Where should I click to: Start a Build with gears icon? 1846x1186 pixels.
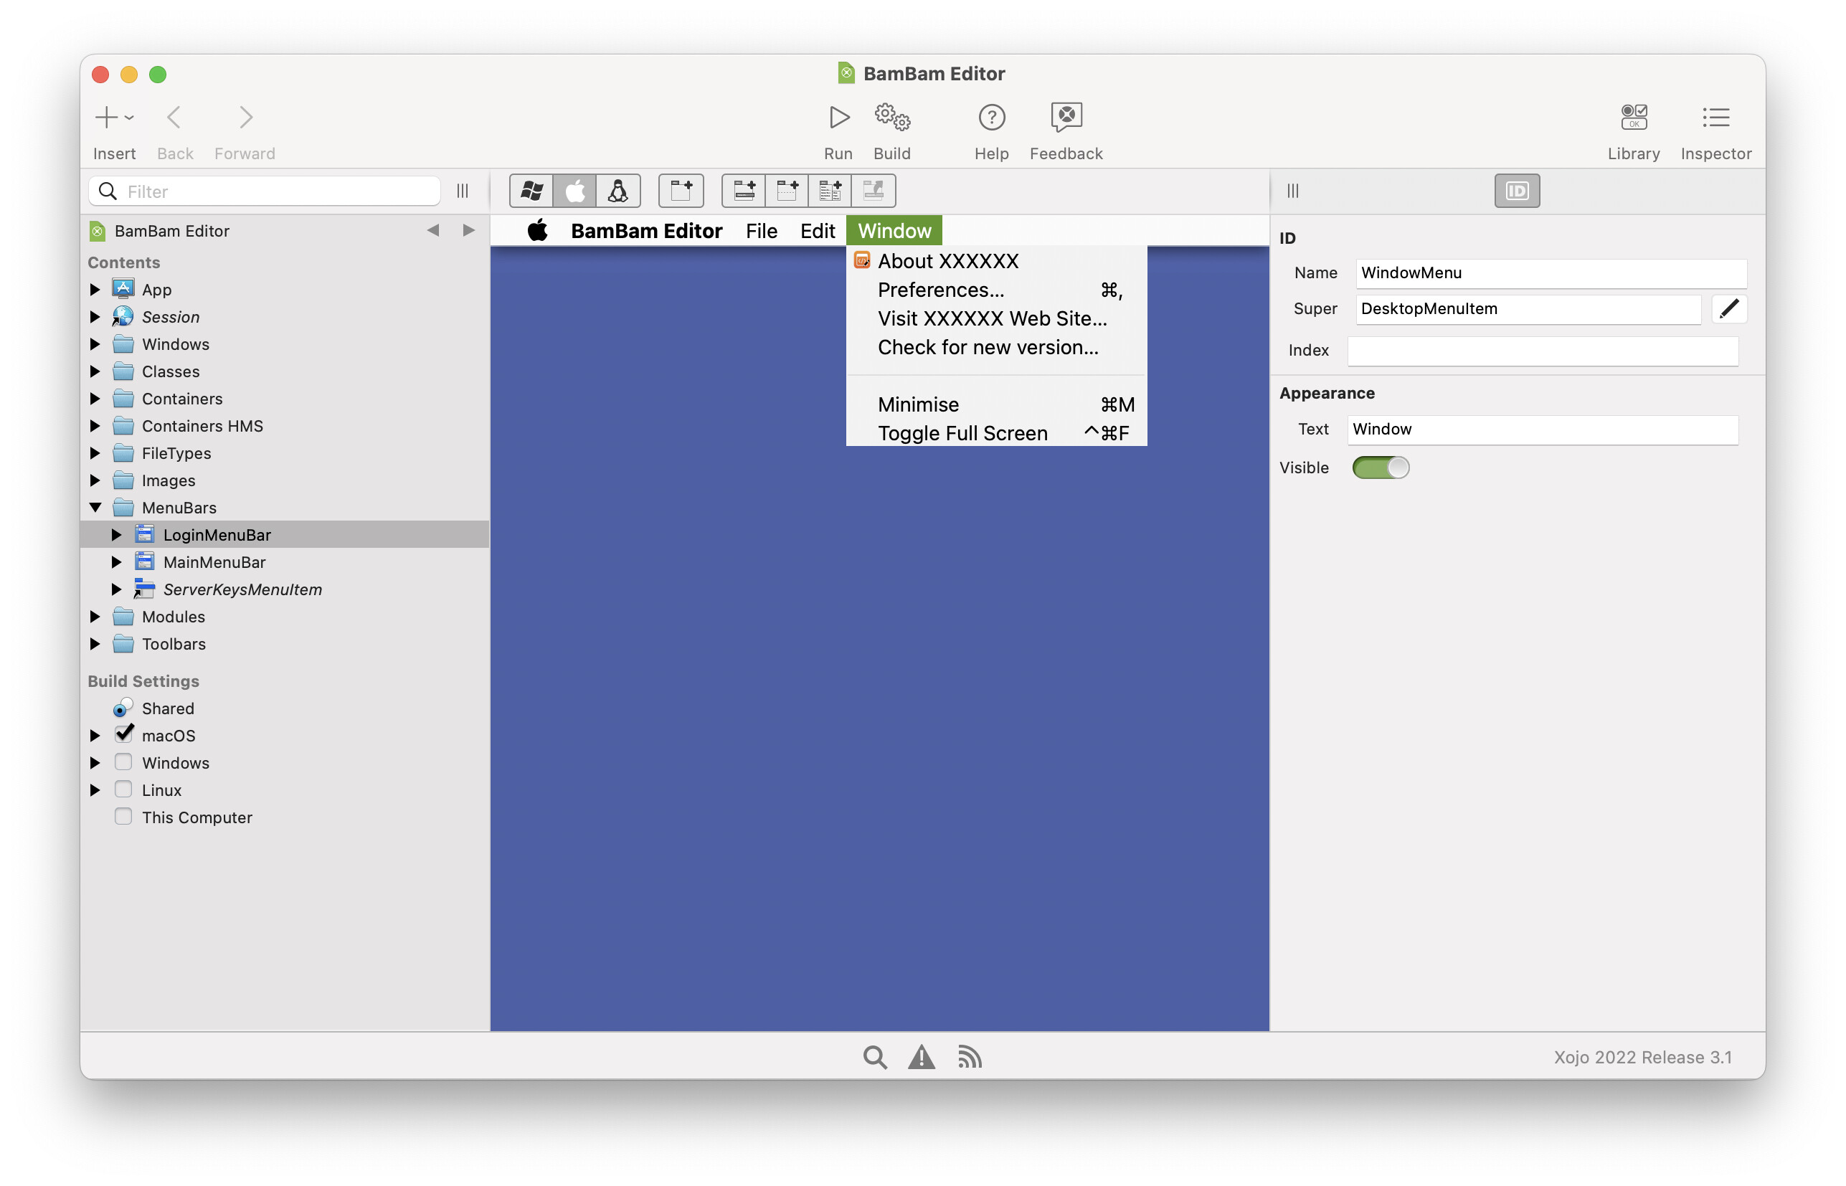(892, 118)
